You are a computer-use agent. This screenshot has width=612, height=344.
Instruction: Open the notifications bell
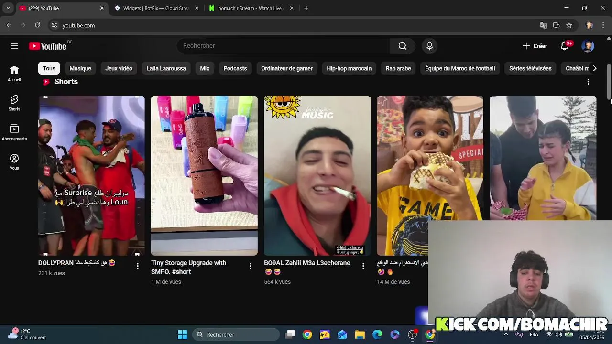pyautogui.click(x=565, y=46)
